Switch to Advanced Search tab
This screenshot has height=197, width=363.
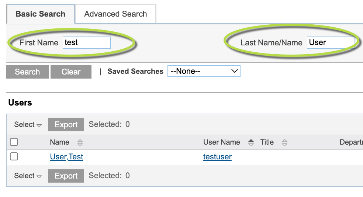[x=115, y=14]
